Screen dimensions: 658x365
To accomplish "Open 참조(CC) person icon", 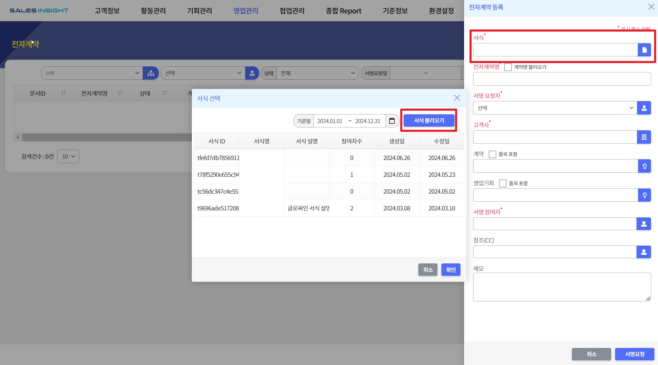I will click(644, 252).
